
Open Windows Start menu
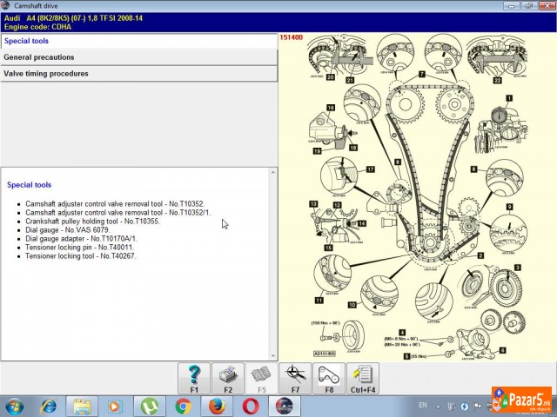point(15,406)
